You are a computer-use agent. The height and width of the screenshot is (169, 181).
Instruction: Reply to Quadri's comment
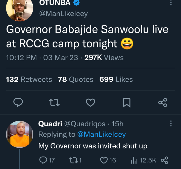[43, 160]
